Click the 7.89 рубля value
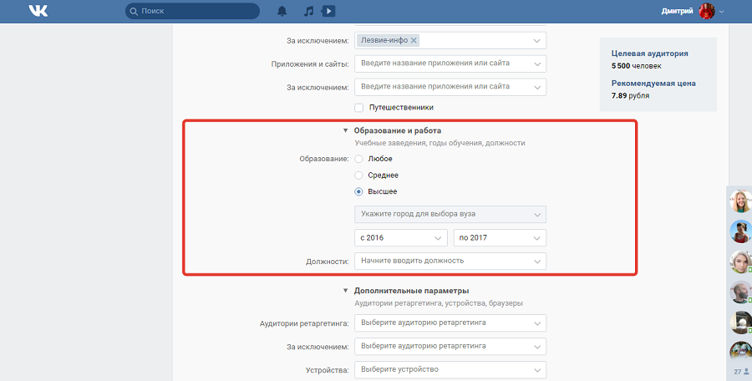 coord(630,95)
